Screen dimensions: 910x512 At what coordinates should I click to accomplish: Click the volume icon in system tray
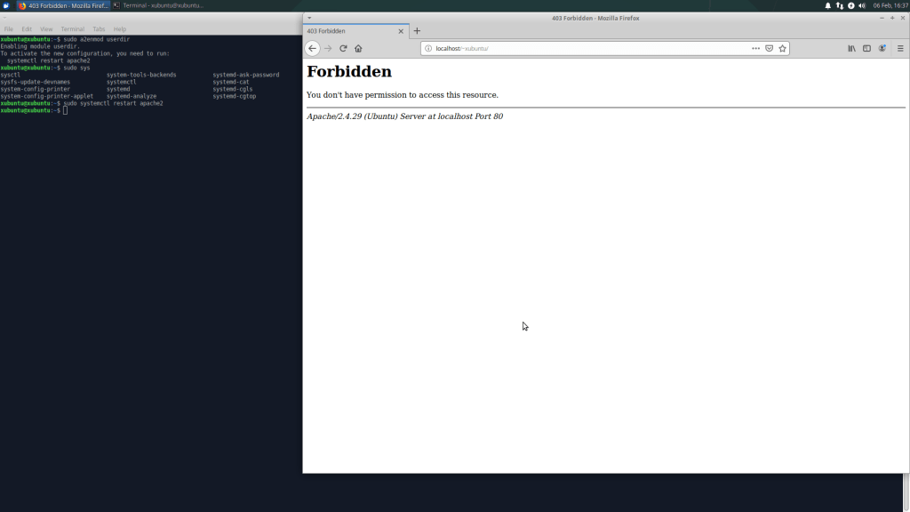click(x=862, y=5)
